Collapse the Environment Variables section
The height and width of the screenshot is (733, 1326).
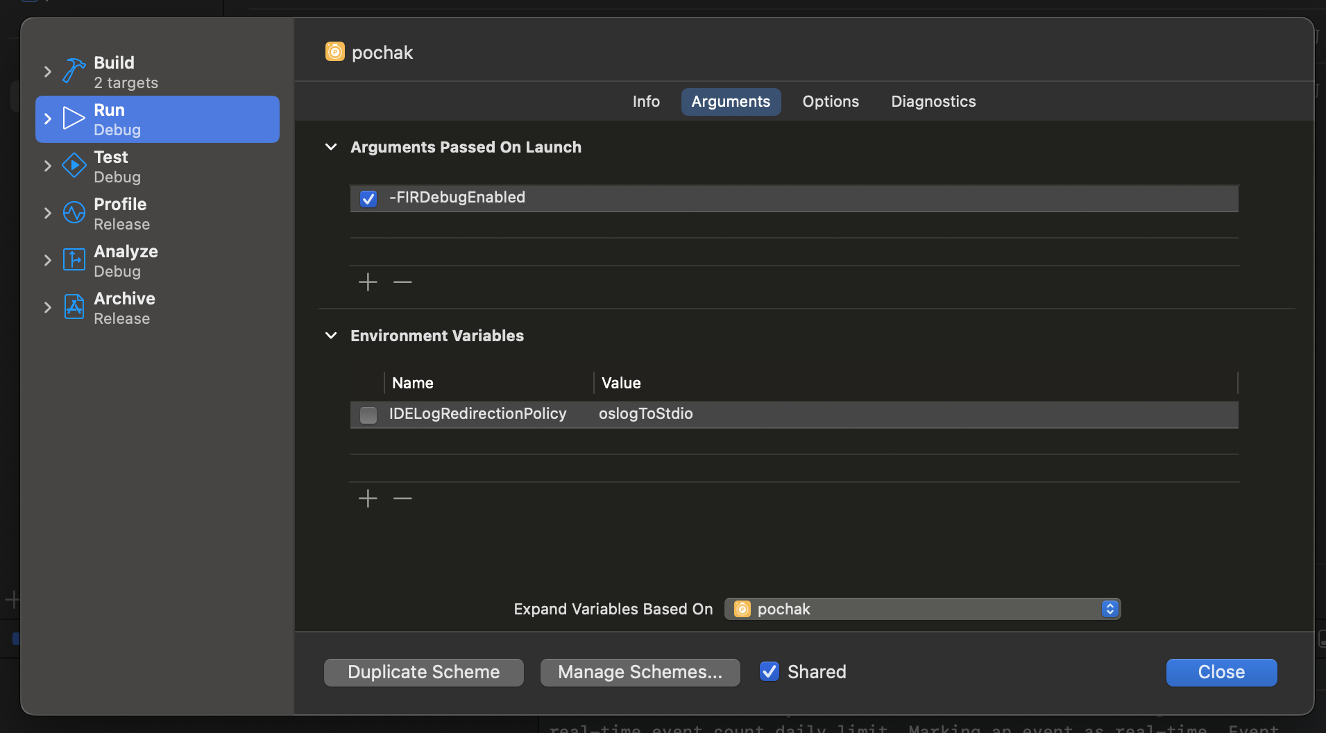pos(331,336)
